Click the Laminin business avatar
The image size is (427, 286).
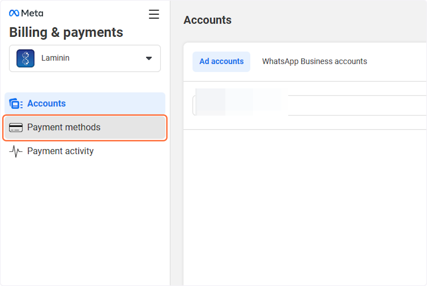click(x=26, y=58)
